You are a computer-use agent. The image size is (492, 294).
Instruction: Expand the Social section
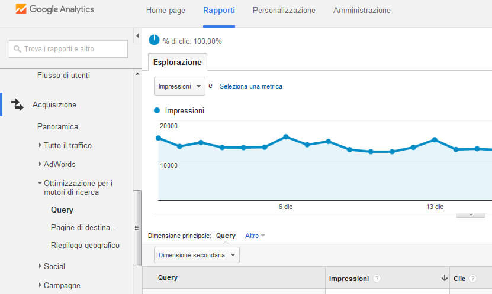[x=40, y=266]
